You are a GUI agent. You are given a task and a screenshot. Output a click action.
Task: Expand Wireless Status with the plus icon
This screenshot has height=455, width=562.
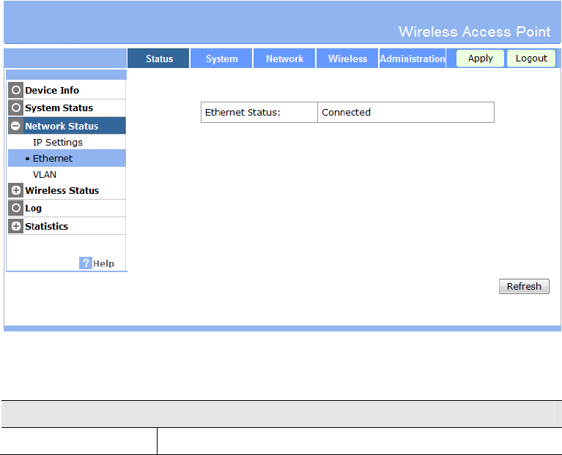click(16, 190)
